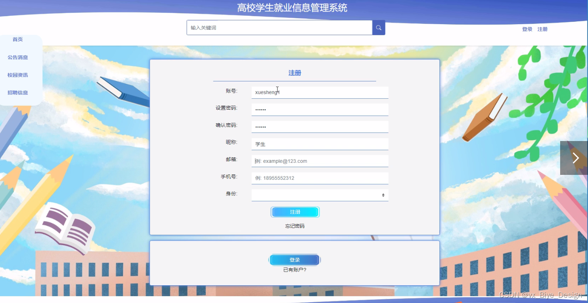
Task: Click the search magnifier icon button
Action: pos(379,28)
